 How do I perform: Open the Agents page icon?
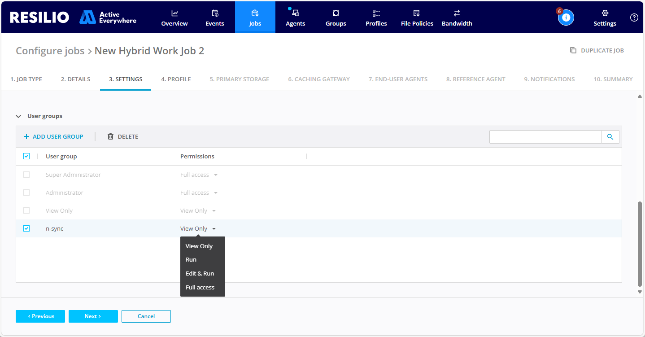tap(295, 13)
